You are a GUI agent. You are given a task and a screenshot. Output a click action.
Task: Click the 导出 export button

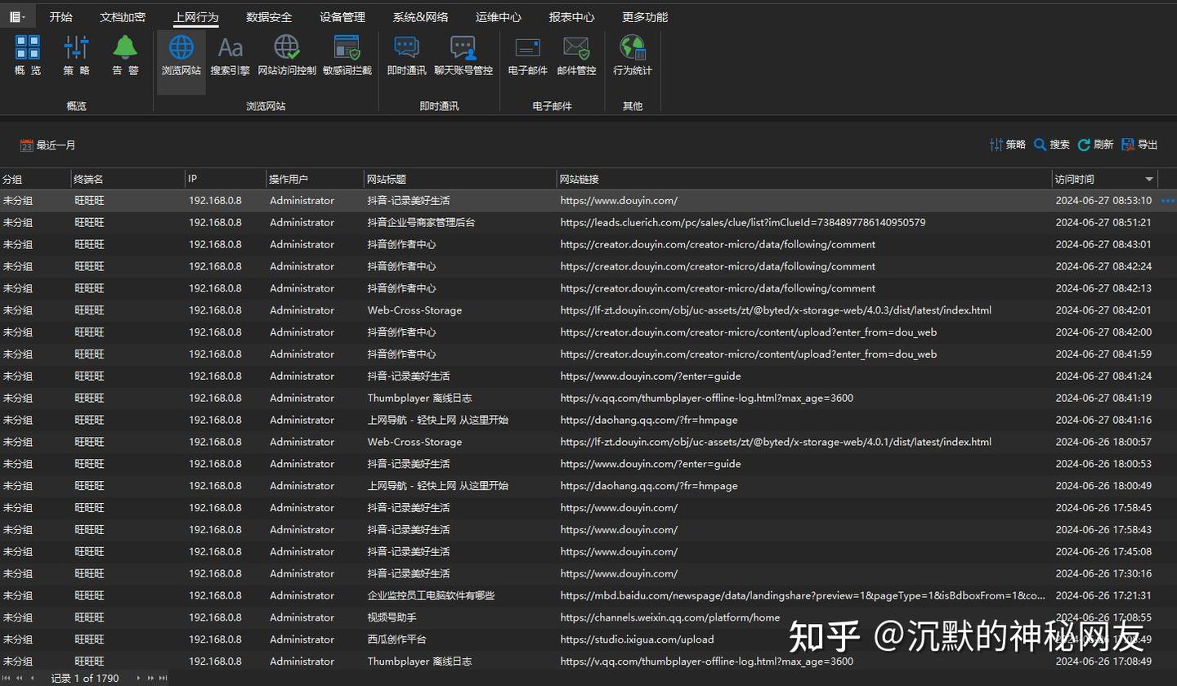[x=1140, y=145]
